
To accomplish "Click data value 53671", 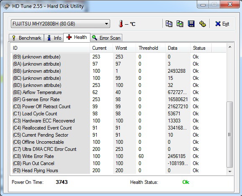I will [x=174, y=114].
